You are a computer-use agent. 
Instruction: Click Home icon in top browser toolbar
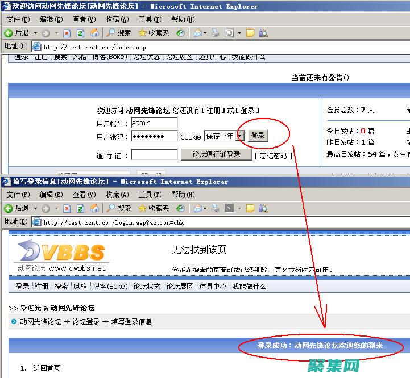[x=95, y=33]
